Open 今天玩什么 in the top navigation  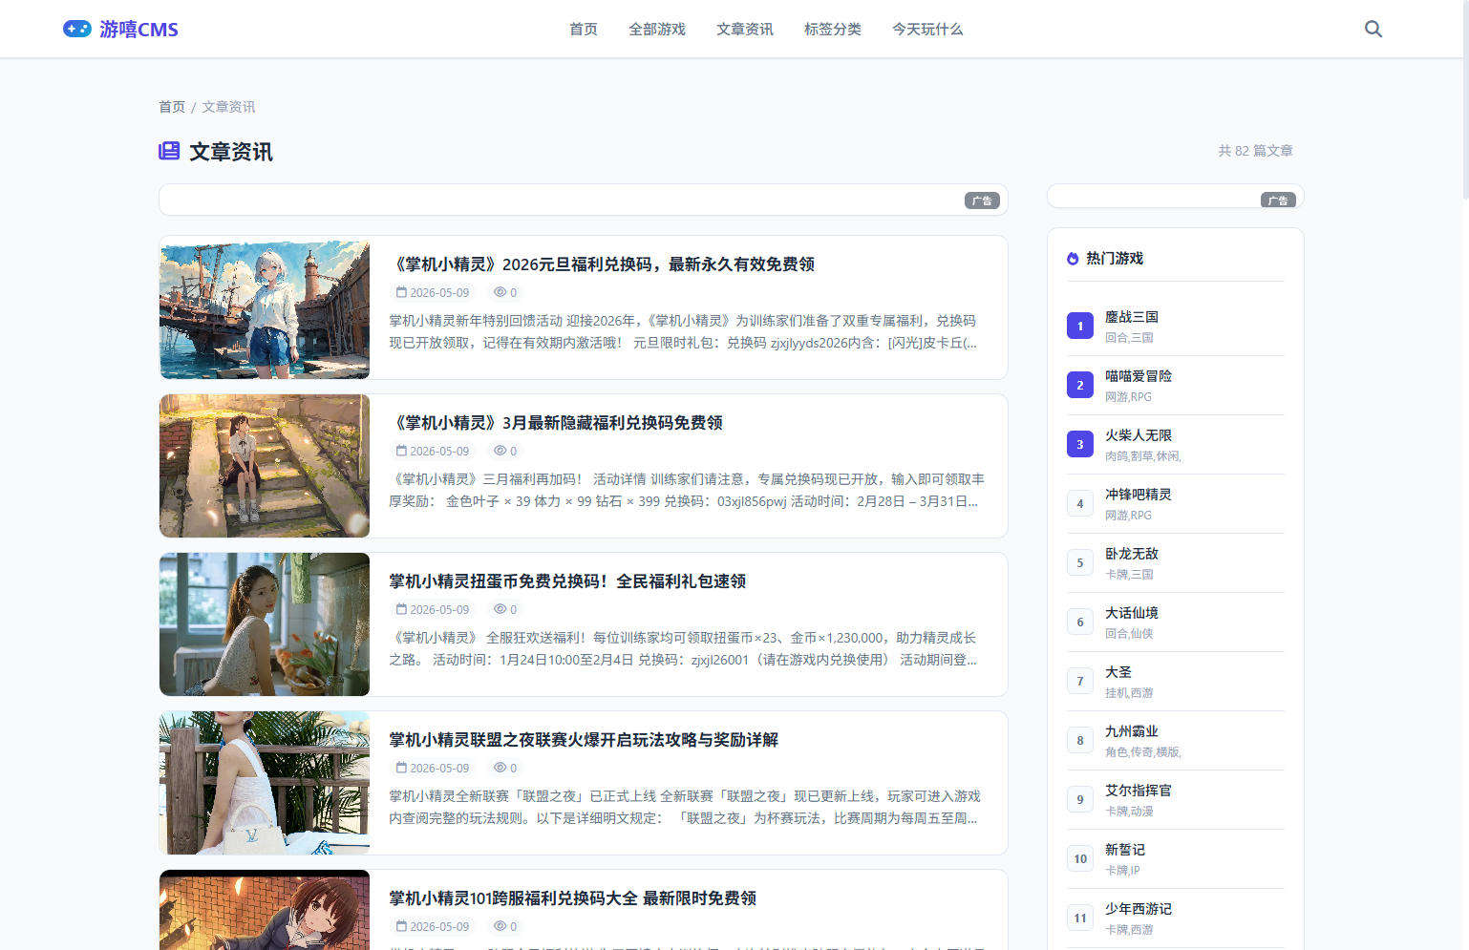[x=927, y=29]
